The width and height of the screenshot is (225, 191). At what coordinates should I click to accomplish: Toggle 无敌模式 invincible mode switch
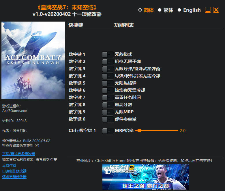point(108,55)
